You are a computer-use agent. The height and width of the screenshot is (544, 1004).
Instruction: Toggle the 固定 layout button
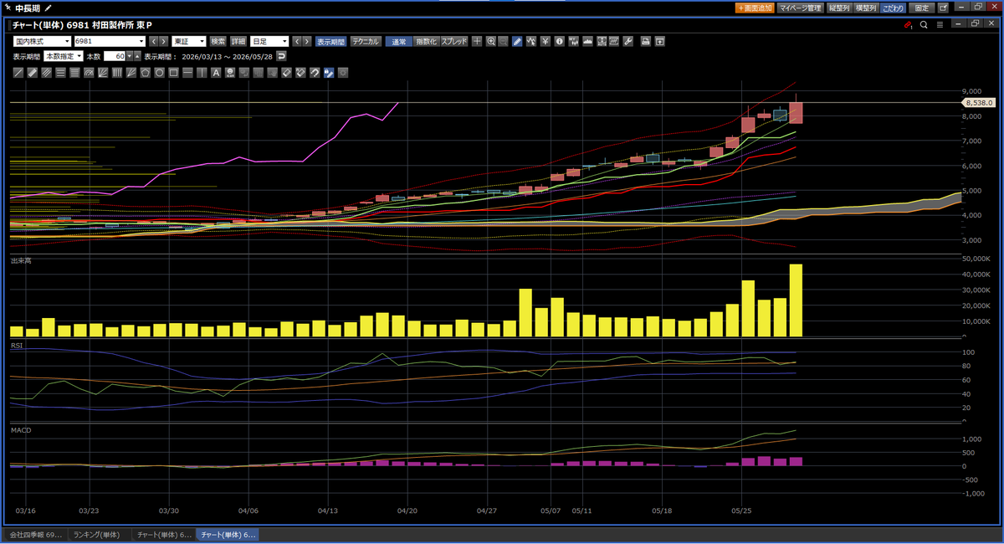click(921, 8)
